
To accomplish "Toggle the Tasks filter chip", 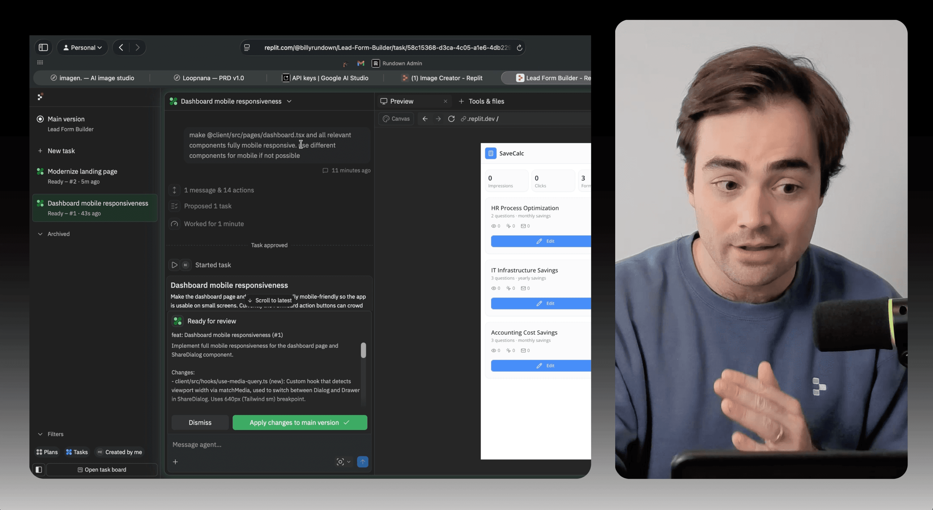I will pyautogui.click(x=76, y=452).
